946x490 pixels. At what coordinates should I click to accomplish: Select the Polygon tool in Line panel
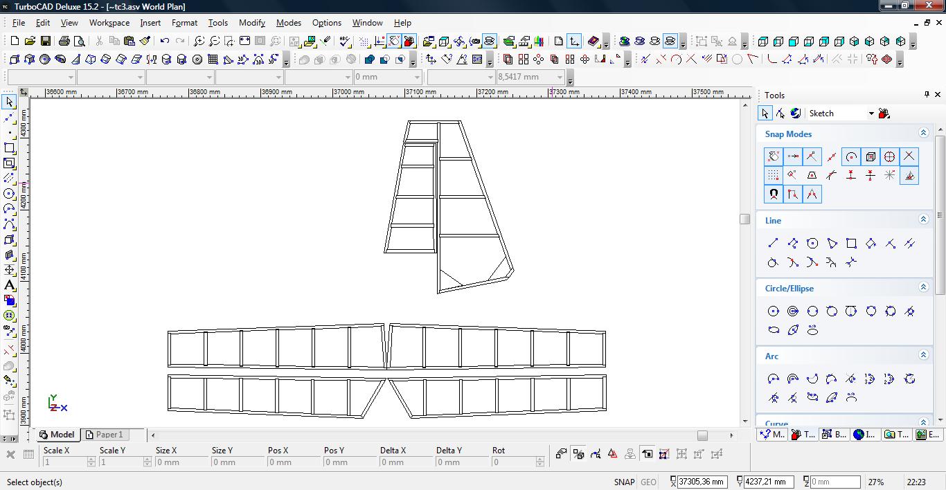(x=812, y=243)
